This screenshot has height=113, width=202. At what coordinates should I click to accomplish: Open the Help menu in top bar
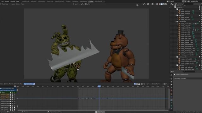(x=18, y=1)
